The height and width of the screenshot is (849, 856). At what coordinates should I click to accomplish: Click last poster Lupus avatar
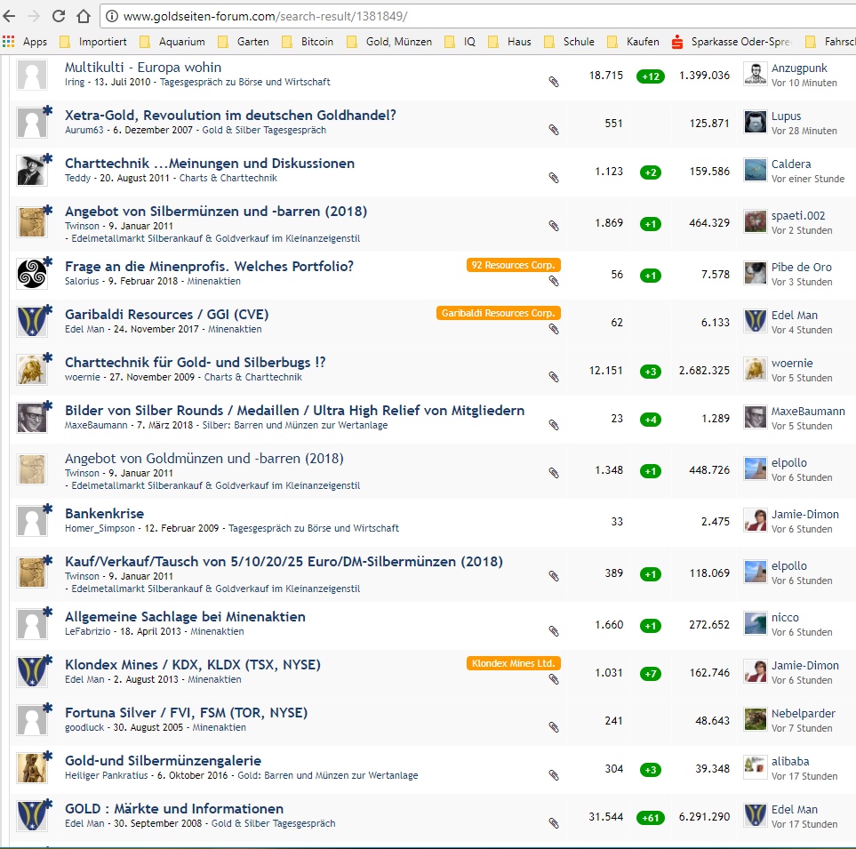coord(755,123)
